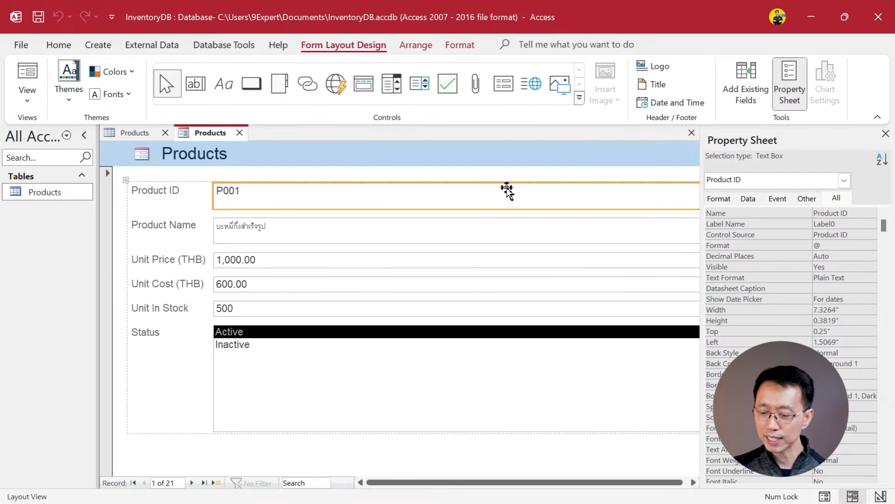
Task: Select the Text Box control
Action: [196, 83]
